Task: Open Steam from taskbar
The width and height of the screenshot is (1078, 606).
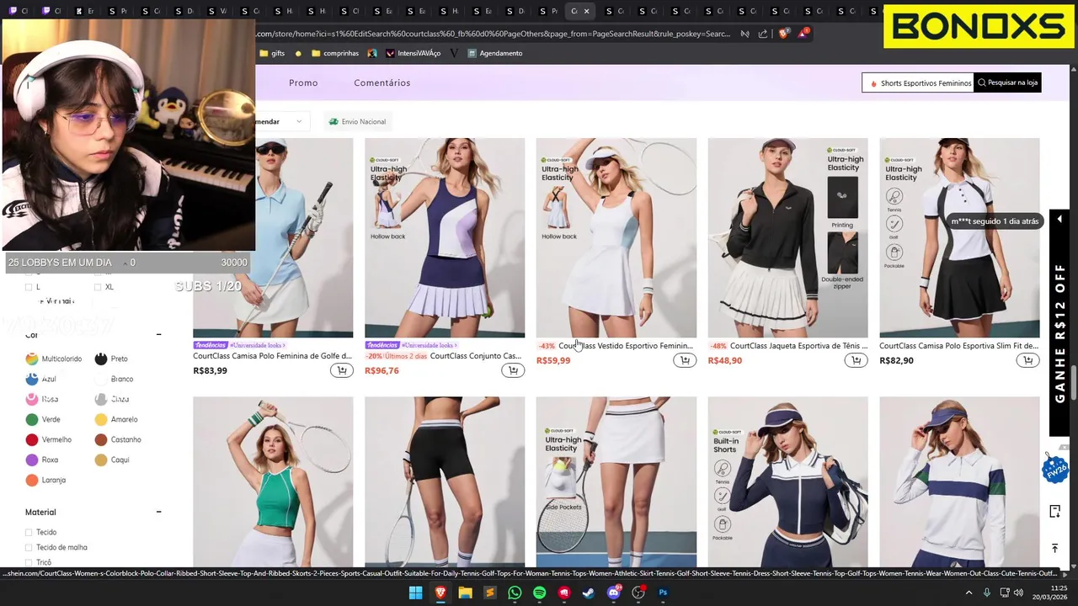Action: 589,593
